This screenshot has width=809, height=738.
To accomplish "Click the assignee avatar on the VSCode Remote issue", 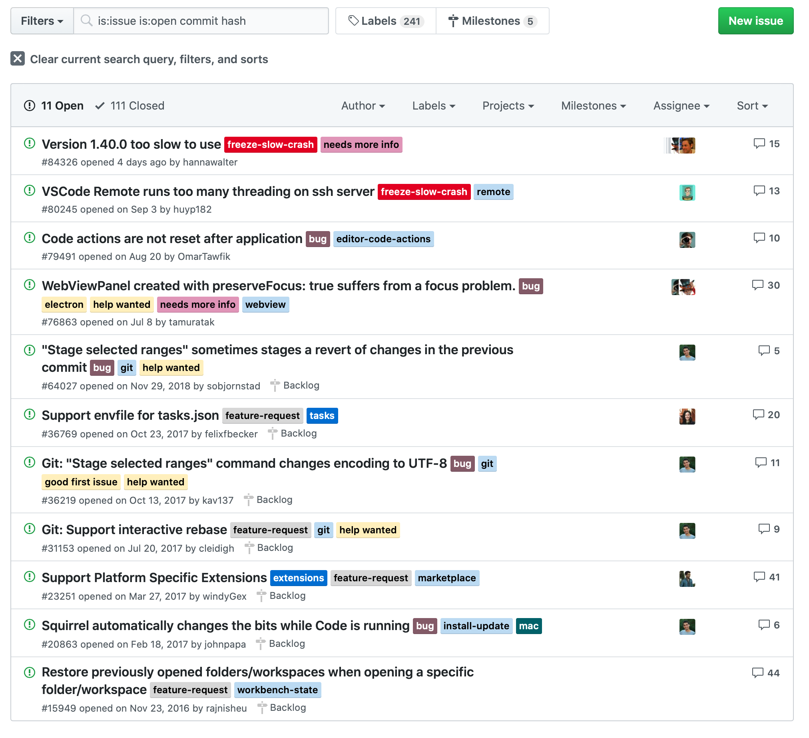I will 687,192.
